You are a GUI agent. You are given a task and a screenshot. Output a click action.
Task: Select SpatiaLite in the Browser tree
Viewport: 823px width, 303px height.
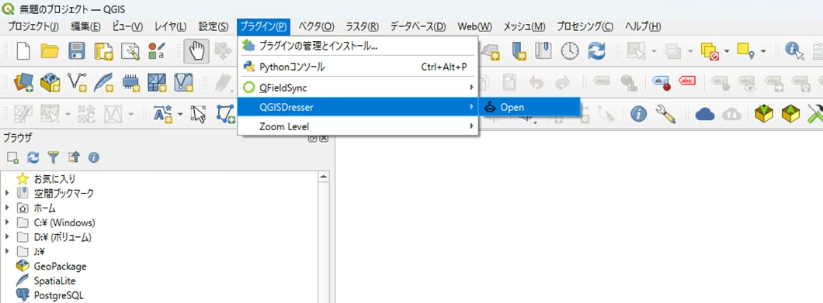[x=54, y=281]
